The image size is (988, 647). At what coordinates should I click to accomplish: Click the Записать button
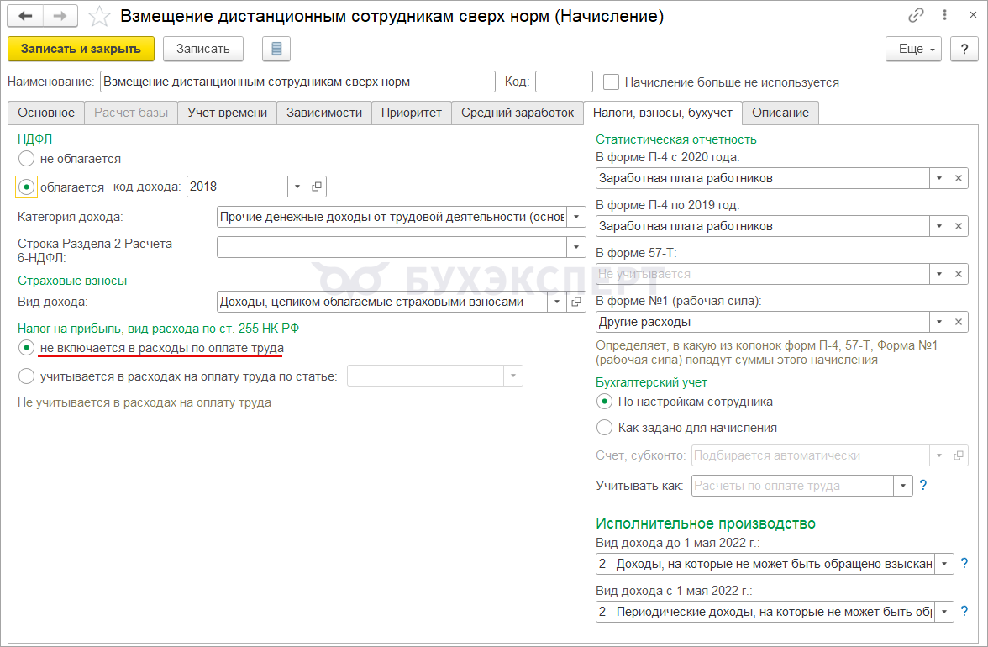(203, 49)
